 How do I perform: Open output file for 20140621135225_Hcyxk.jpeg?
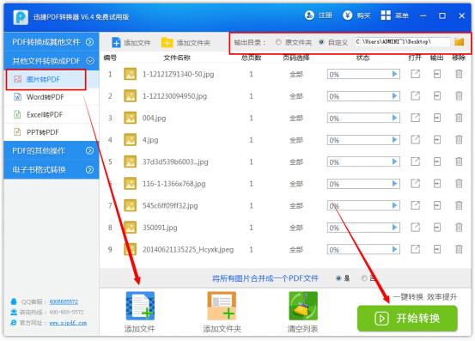tap(416, 249)
